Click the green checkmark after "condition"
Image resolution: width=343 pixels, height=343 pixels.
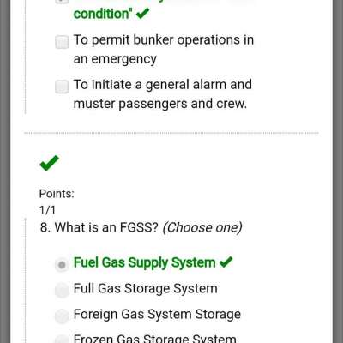143,13
